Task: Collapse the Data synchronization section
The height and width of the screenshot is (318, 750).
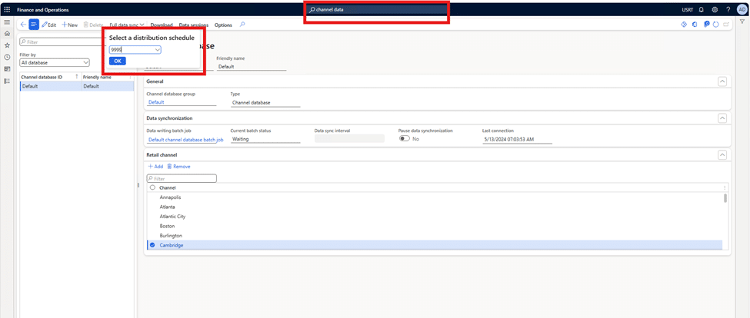Action: pyautogui.click(x=722, y=118)
